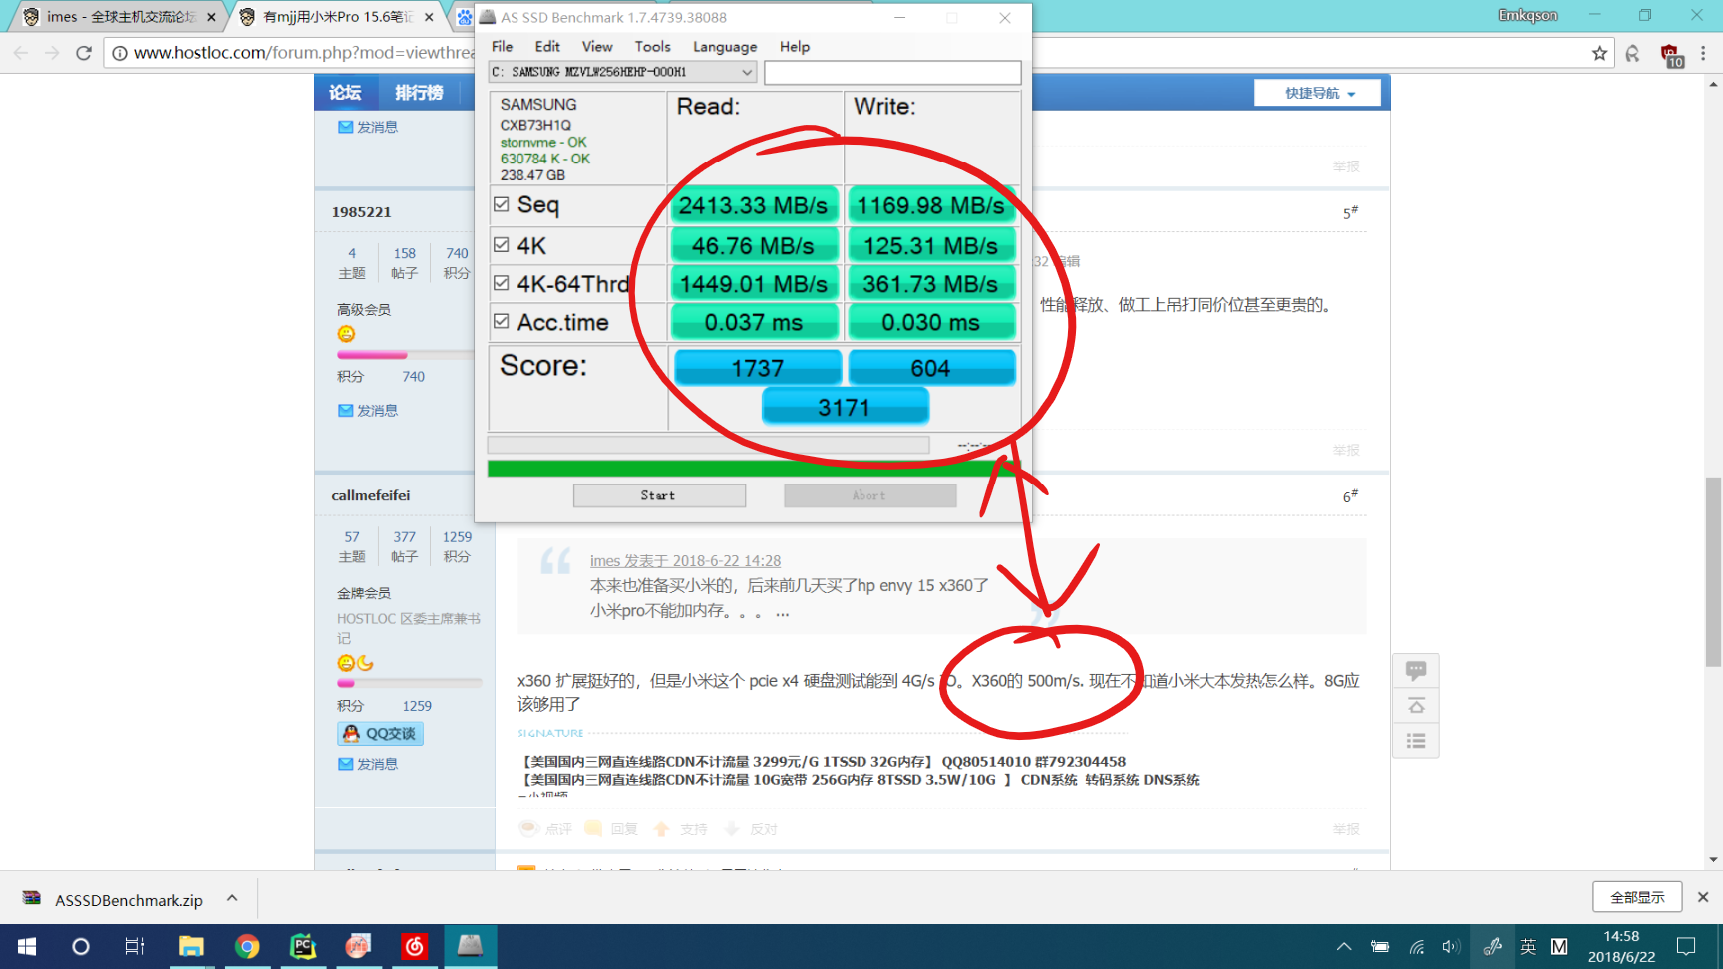Click 支持 to upvote callmefeifei's post
The height and width of the screenshot is (969, 1723).
pyautogui.click(x=681, y=829)
